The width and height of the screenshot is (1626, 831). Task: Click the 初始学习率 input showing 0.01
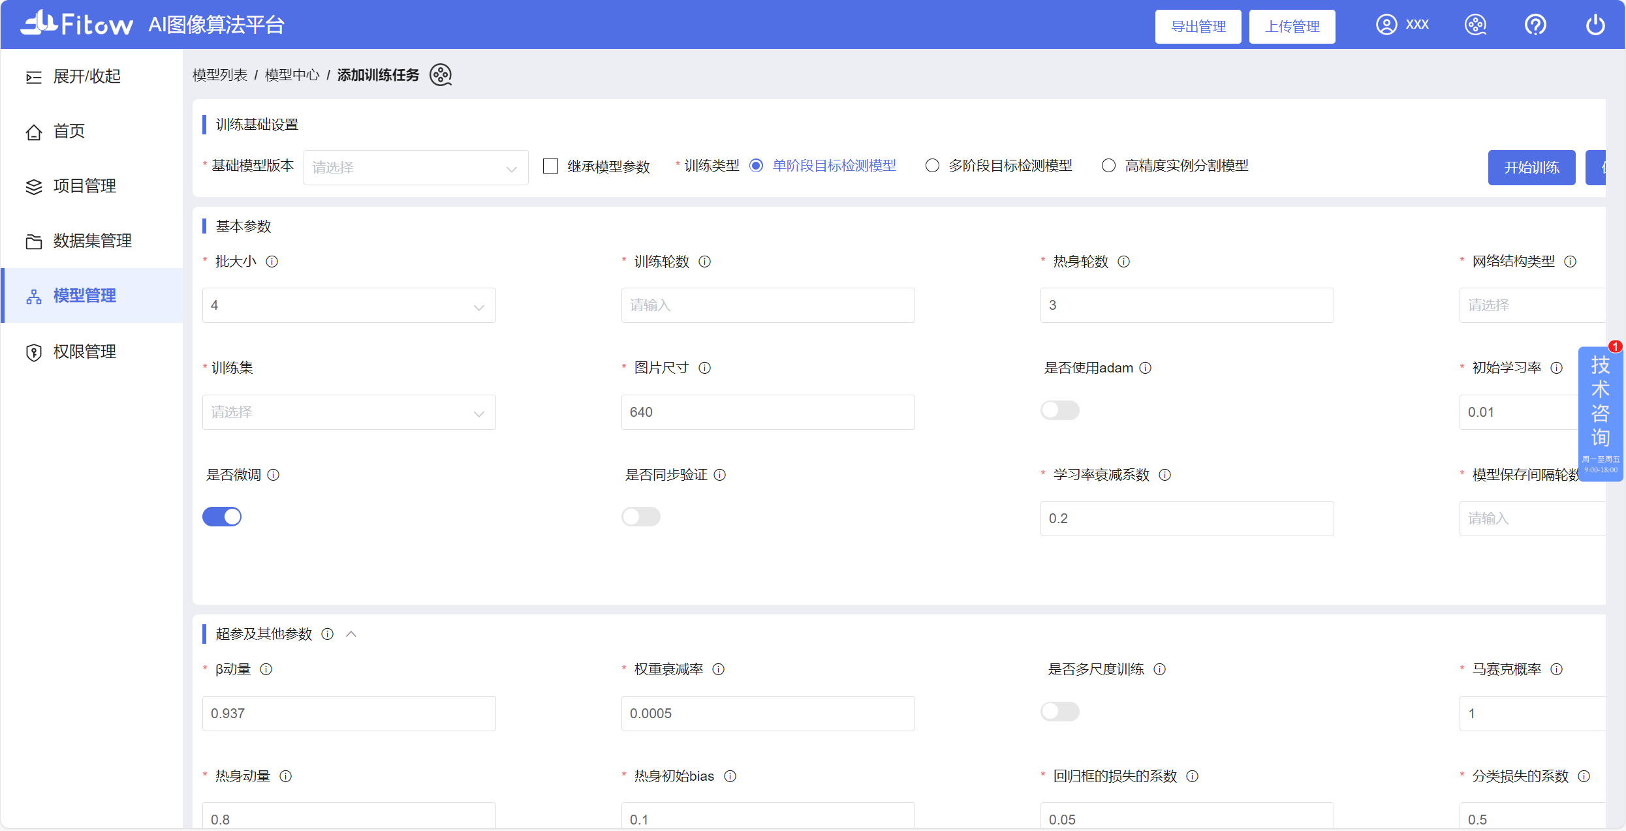pos(1519,412)
